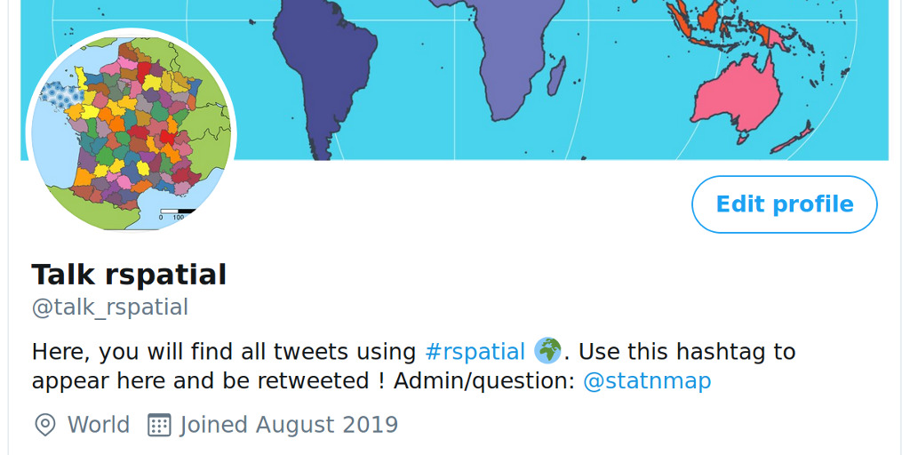Click the calendar icon beside join date
This screenshot has height=455, width=910.
(158, 425)
